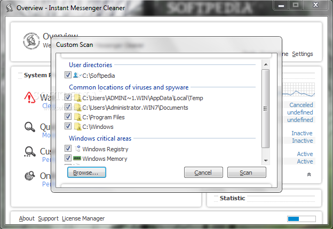This screenshot has height=229, width=333.
Task: Toggle the Windows Registry checkbox
Action: [68, 148]
